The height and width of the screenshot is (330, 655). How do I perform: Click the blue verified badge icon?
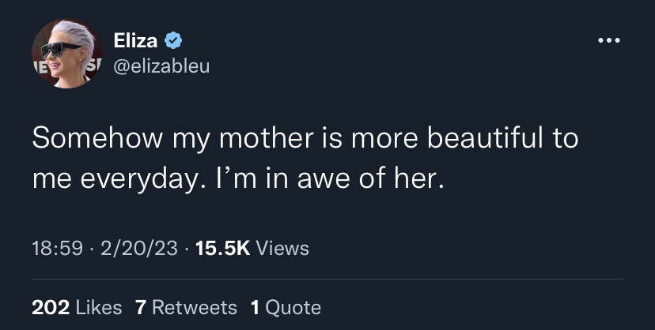click(x=173, y=41)
